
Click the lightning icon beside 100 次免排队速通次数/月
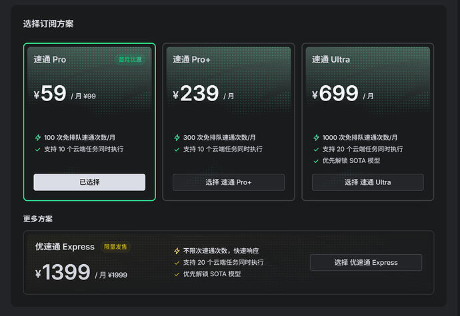click(38, 138)
